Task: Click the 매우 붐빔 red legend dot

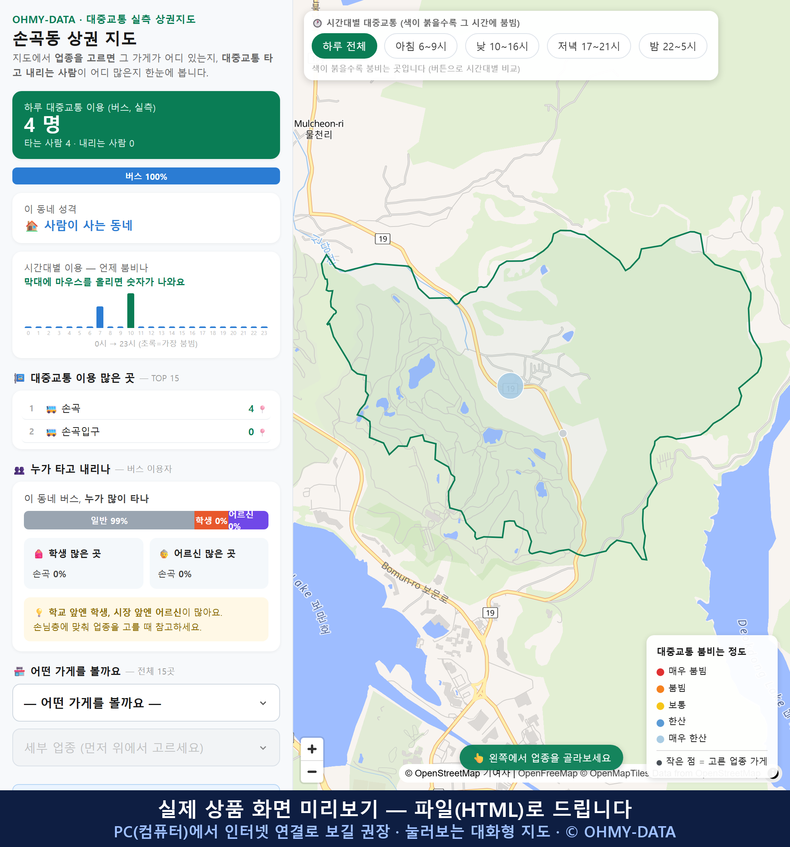Action: pyautogui.click(x=660, y=672)
